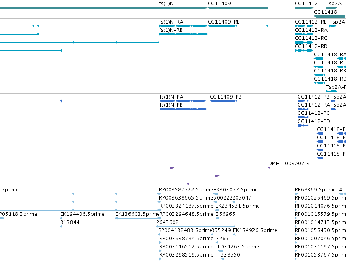The height and width of the screenshot is (261, 346).
Task: Click the RP003638665.5prime EST label
Action: click(x=186, y=198)
